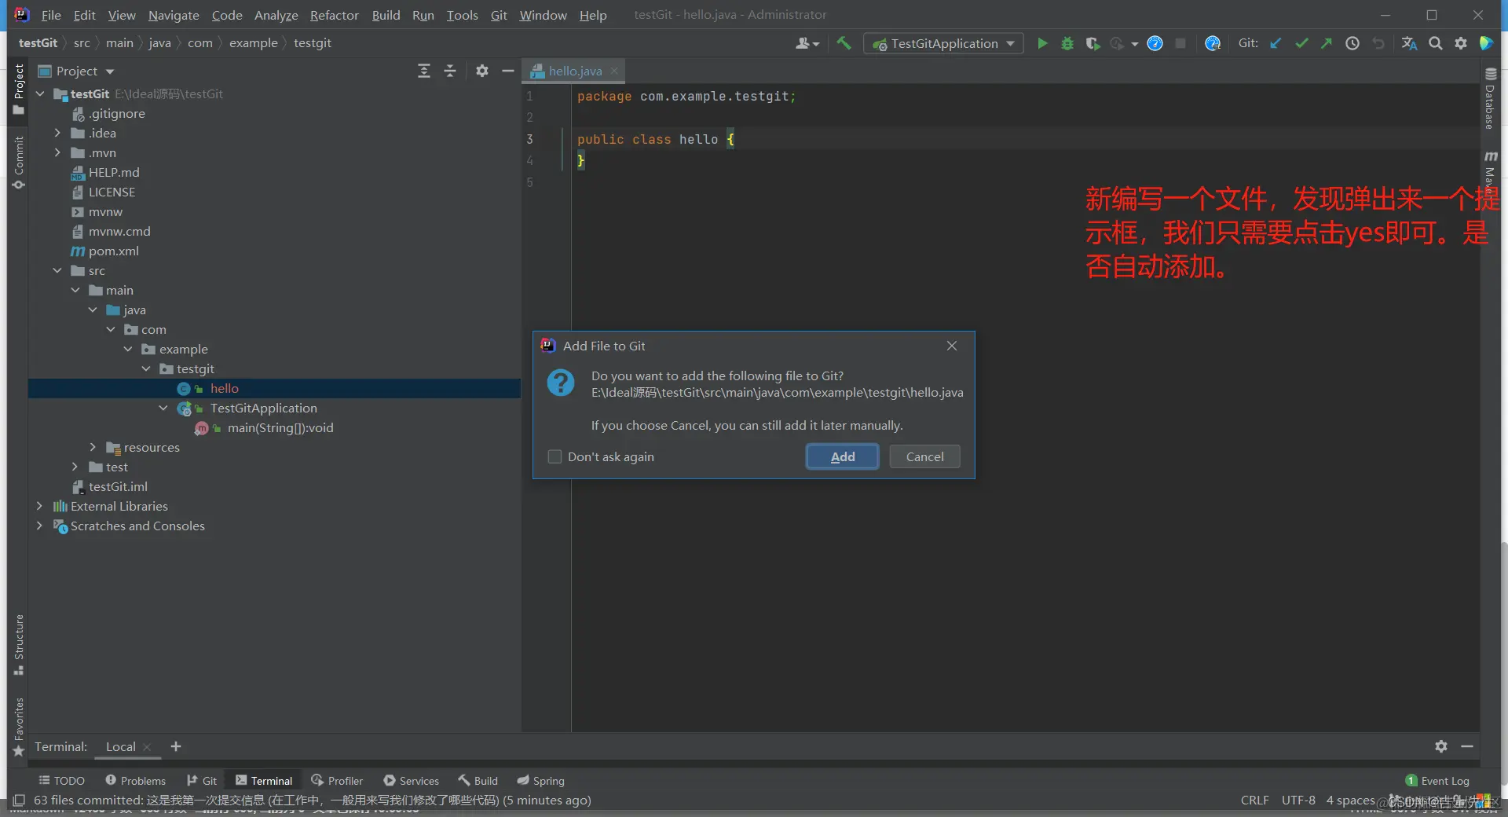Viewport: 1508px width, 817px height.
Task: Click the translate icon in toolbar
Action: click(1410, 44)
